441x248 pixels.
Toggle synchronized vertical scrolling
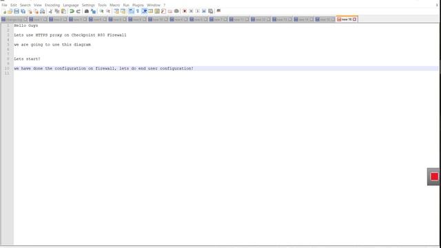coord(116,11)
